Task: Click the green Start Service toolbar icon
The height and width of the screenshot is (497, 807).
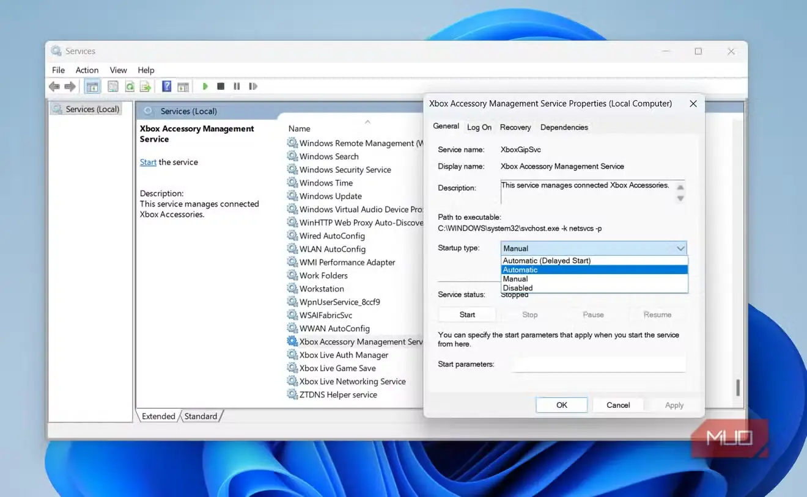Action: [205, 87]
